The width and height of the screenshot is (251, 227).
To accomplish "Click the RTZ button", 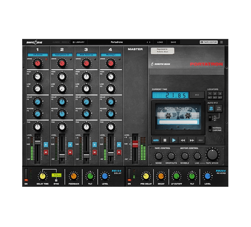I will (197, 95).
